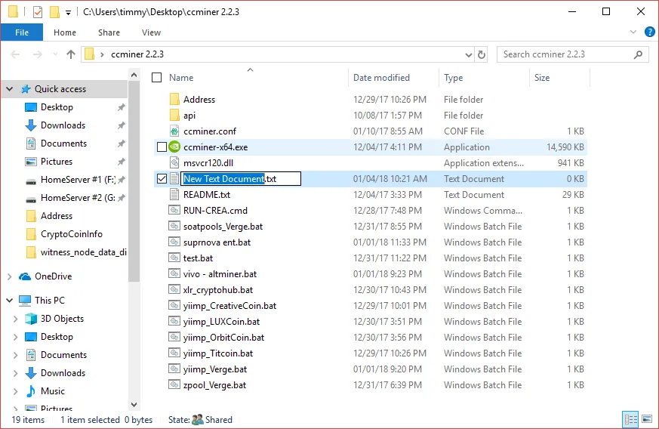This screenshot has height=429, width=659.
Task: Select xlr_cryptohub.bat file name
Action: tap(218, 290)
